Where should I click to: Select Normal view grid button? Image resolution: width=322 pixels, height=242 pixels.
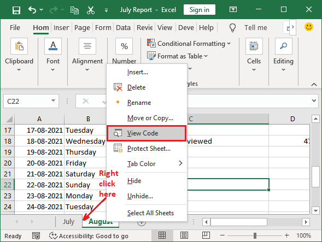[x=162, y=235]
